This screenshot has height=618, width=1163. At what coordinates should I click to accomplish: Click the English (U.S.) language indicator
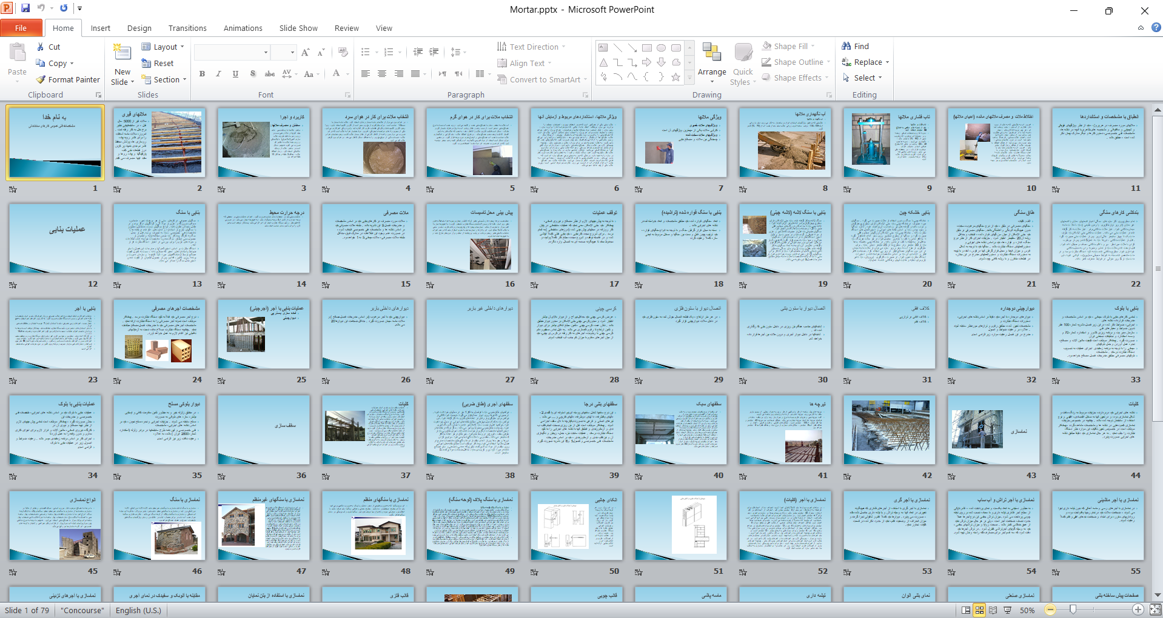pyautogui.click(x=138, y=610)
